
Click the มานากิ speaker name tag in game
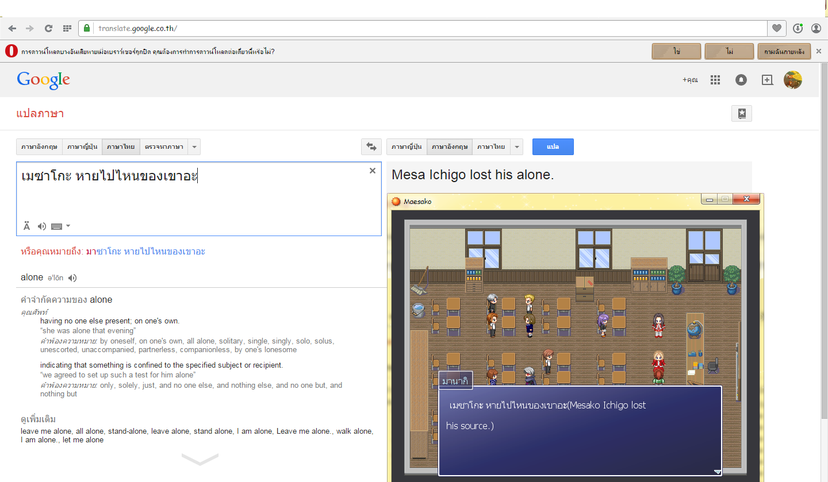pos(455,380)
